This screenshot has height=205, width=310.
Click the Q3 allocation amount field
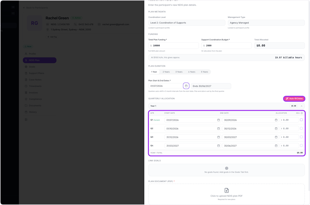tap(289, 137)
